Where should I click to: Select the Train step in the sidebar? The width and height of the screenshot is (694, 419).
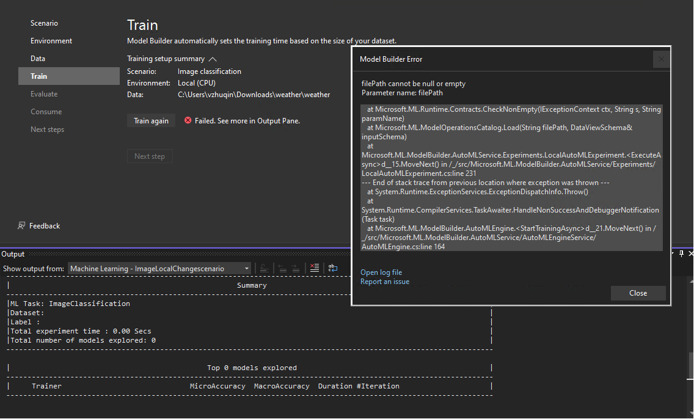coord(38,76)
